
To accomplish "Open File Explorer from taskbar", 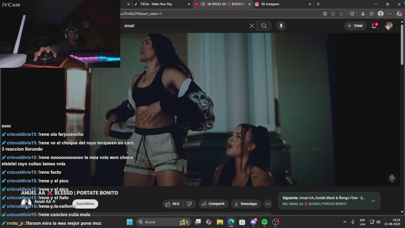I will [x=220, y=222].
